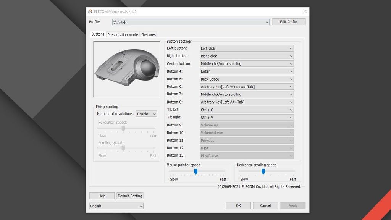Switch to the Presentation mode tab

(x=123, y=34)
